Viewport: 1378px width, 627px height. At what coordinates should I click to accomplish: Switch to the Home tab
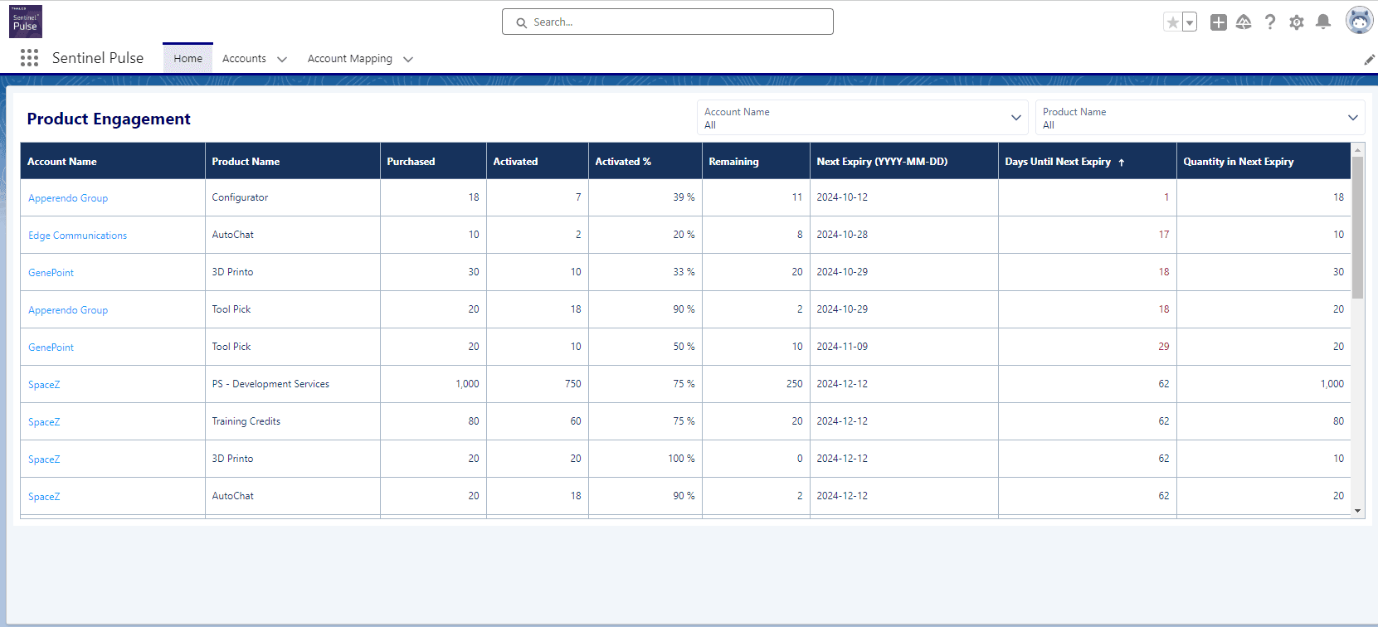click(188, 58)
